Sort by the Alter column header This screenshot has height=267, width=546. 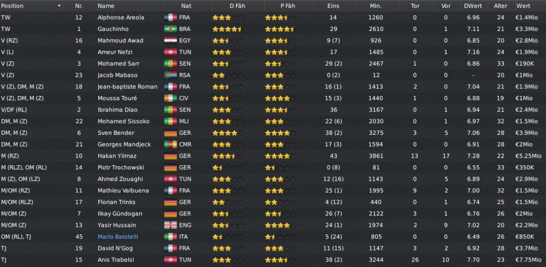(501, 6)
